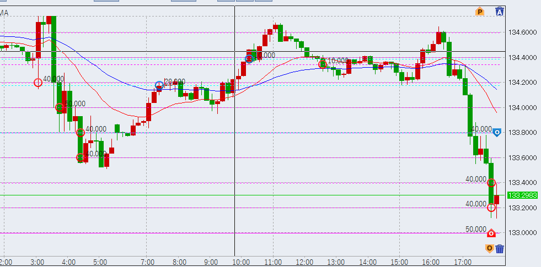
Task: Click the blue trash bin beside orange O
Action: [500, 248]
